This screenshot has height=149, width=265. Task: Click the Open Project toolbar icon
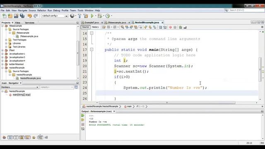pos(16,16)
